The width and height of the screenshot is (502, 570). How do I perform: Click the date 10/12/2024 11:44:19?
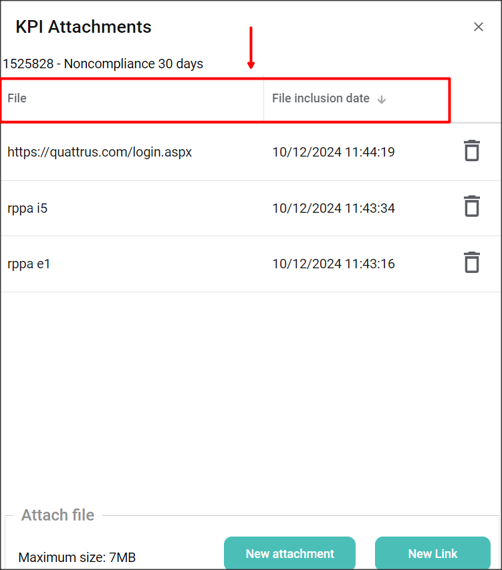(333, 152)
